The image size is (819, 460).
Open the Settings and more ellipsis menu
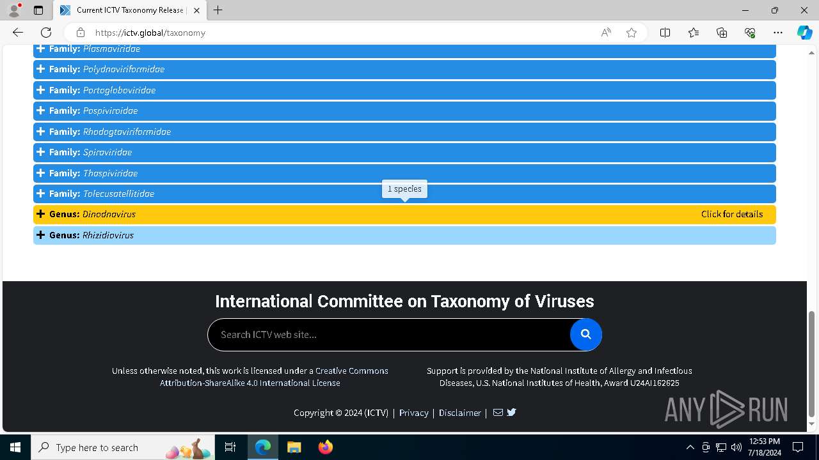click(778, 33)
